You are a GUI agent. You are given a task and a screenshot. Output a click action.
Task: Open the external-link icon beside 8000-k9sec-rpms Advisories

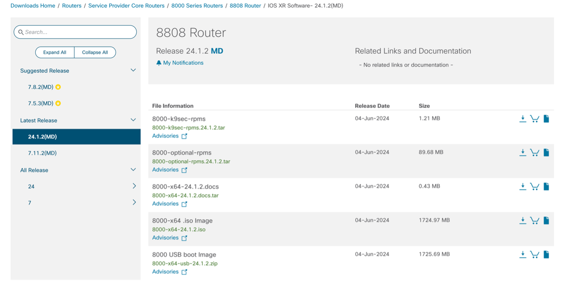coord(184,136)
